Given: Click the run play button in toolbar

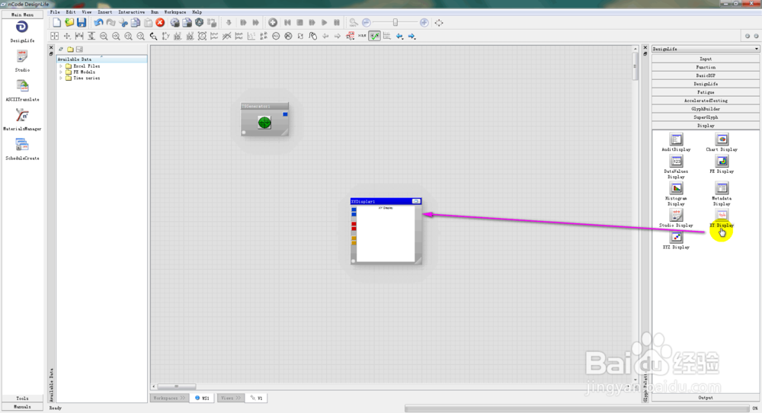Looking at the screenshot, I should tap(324, 22).
